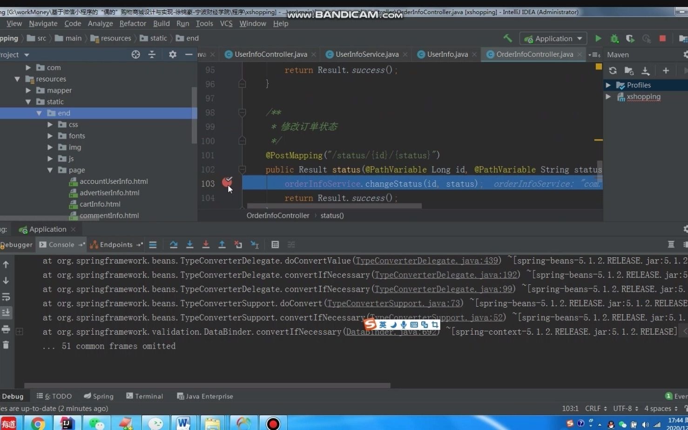The height and width of the screenshot is (430, 688).
Task: Open Application run configuration dropdown
Action: coord(553,39)
